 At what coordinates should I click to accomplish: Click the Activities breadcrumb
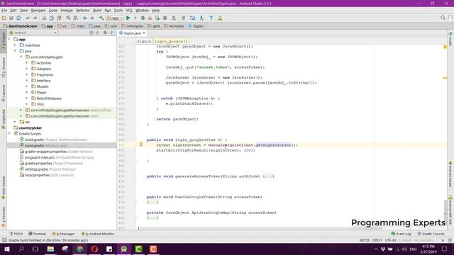[175, 26]
